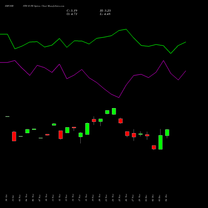Click the high price text H: 5.25
Screen dimensions: 208x208
(x=105, y=11)
